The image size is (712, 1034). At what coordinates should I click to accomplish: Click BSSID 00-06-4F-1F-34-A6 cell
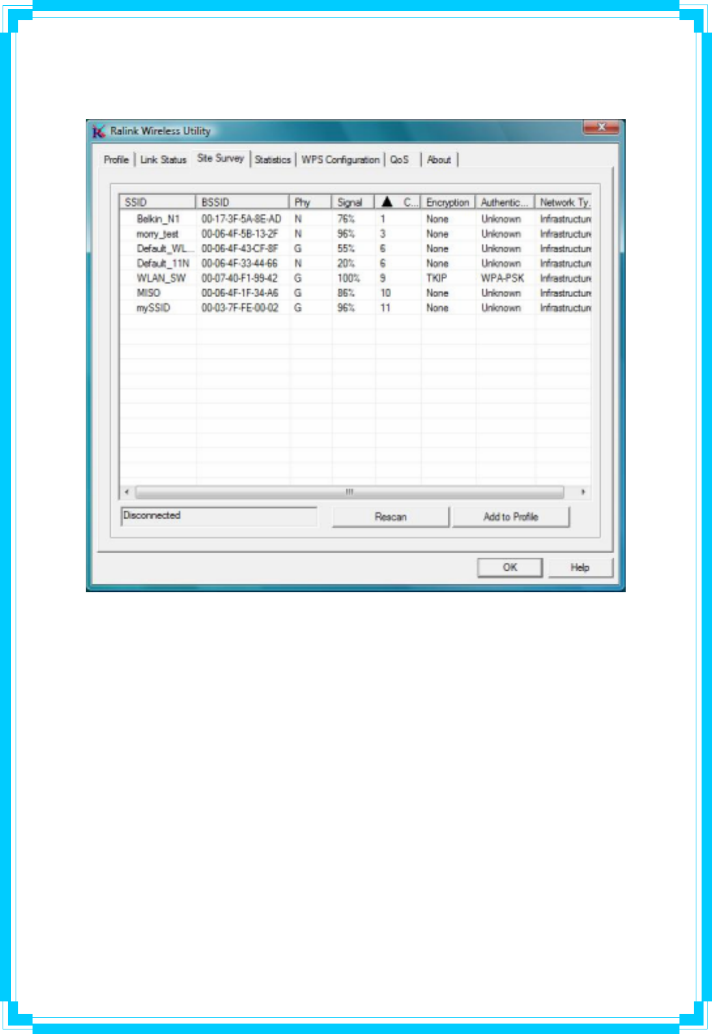click(240, 293)
